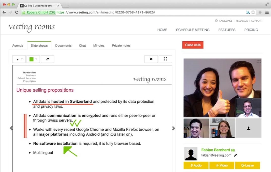Image resolution: width=271 pixels, height=172 pixels.
Task: Toggle Audio with the yellow button
Action: pyautogui.click(x=196, y=165)
